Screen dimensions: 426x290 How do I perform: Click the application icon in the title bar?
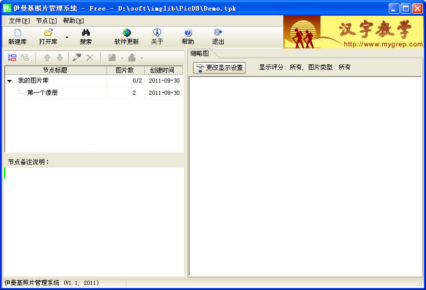click(x=7, y=9)
